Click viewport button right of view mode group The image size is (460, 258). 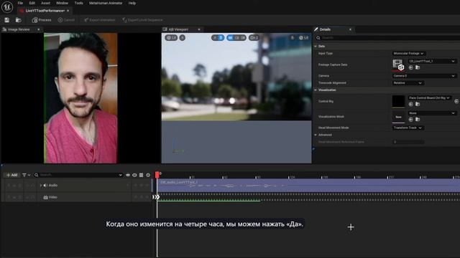point(254,38)
